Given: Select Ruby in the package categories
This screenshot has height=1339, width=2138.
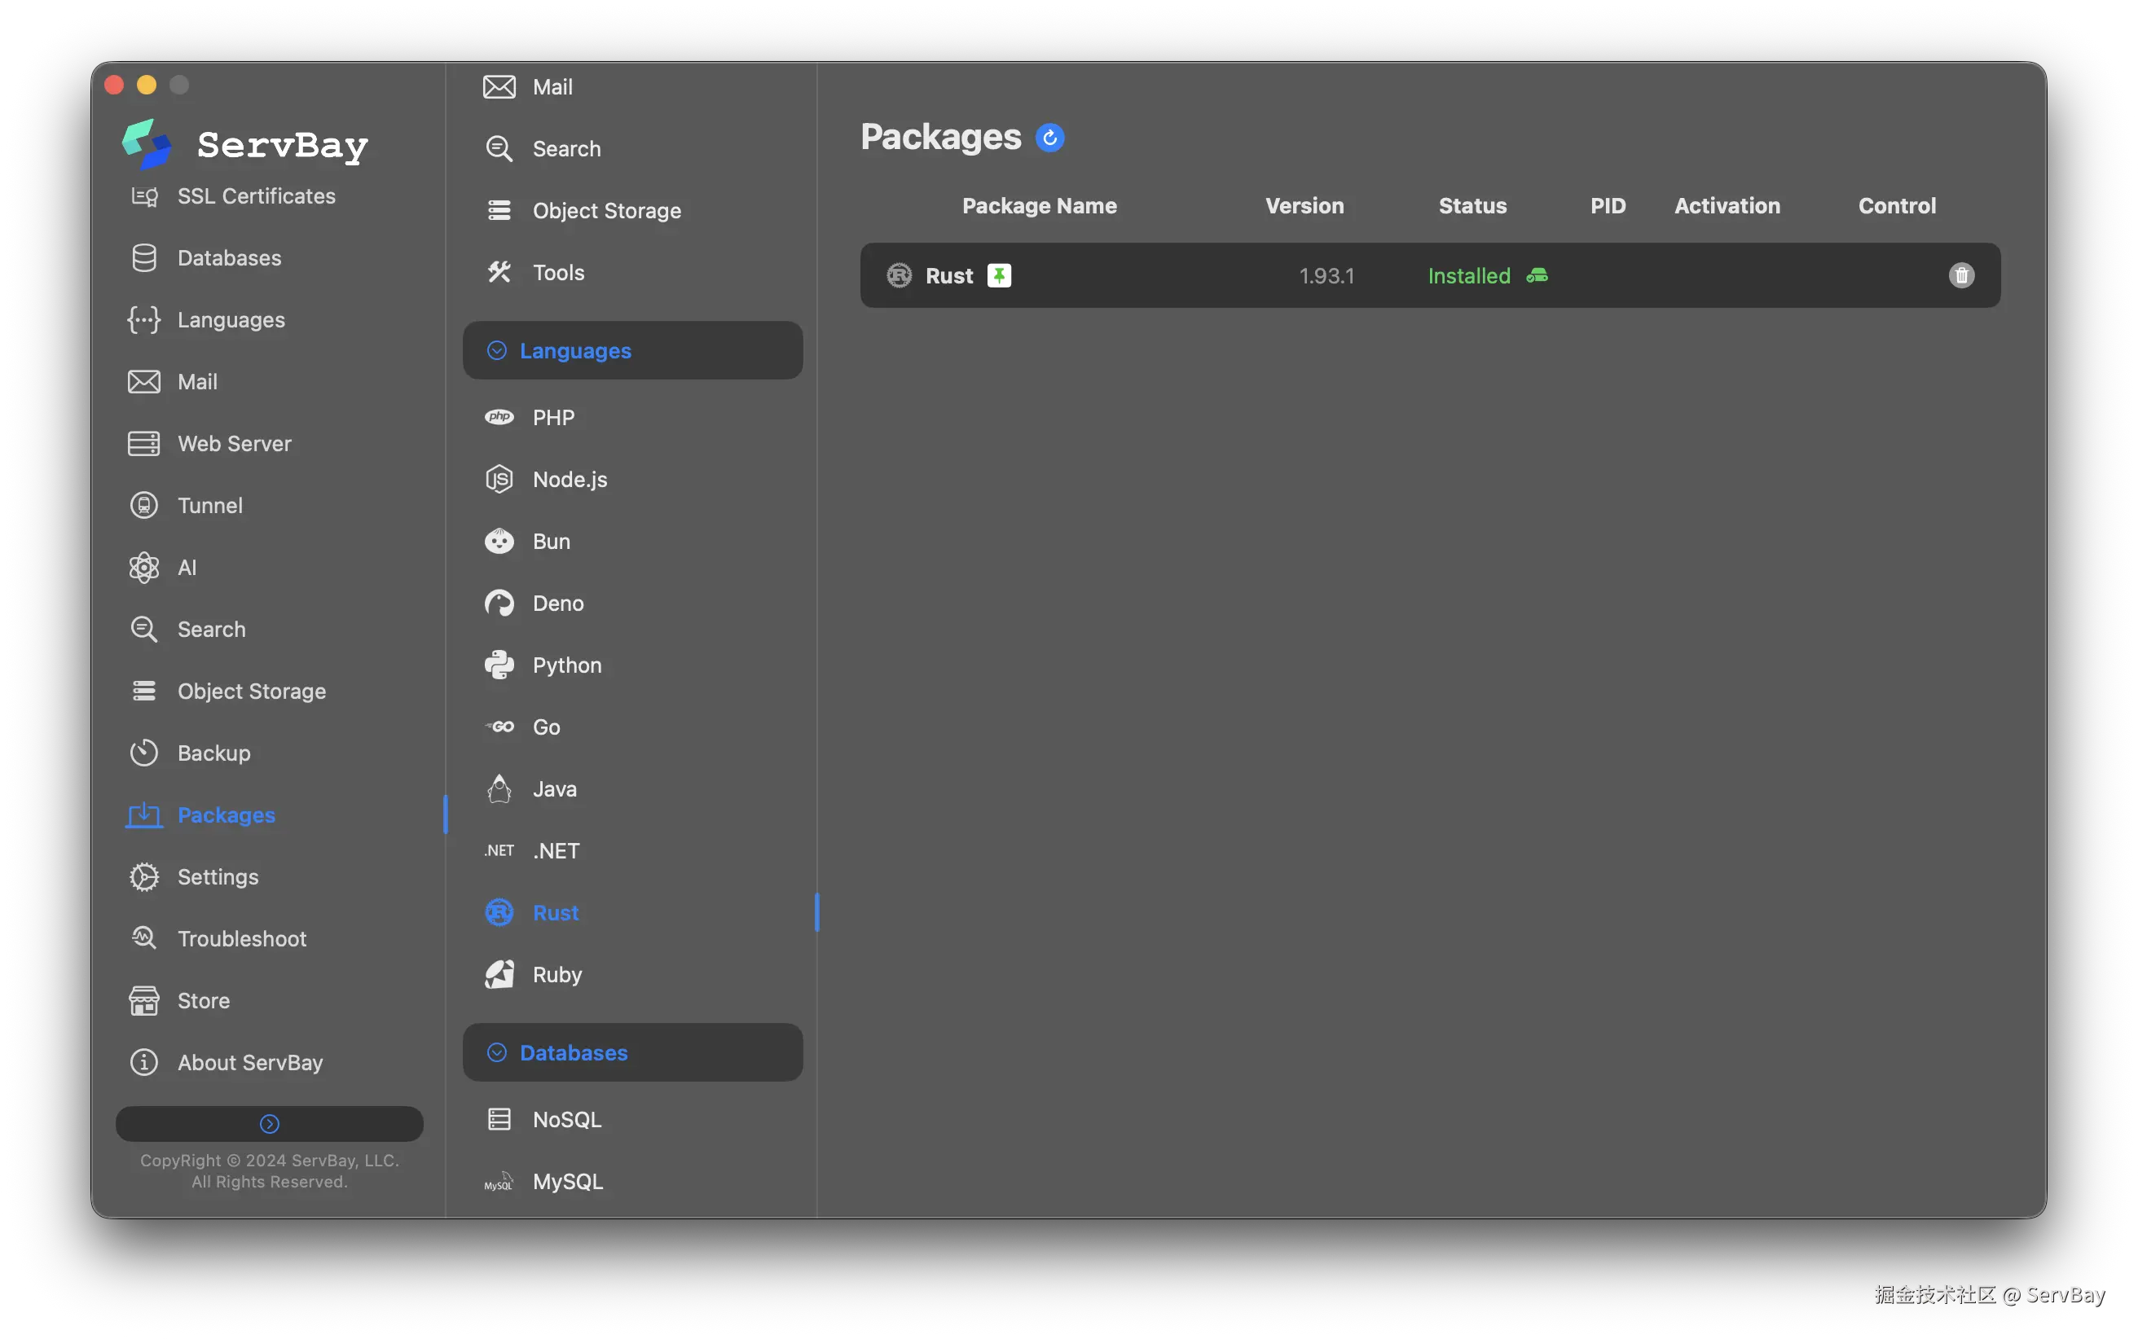Looking at the screenshot, I should tap(557, 974).
